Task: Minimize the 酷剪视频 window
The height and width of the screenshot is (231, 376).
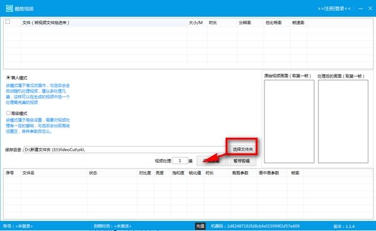Action: pos(360,9)
